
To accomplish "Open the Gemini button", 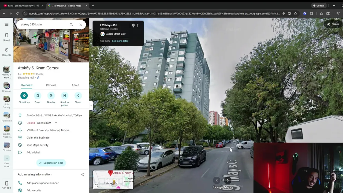I will coord(319,6).
